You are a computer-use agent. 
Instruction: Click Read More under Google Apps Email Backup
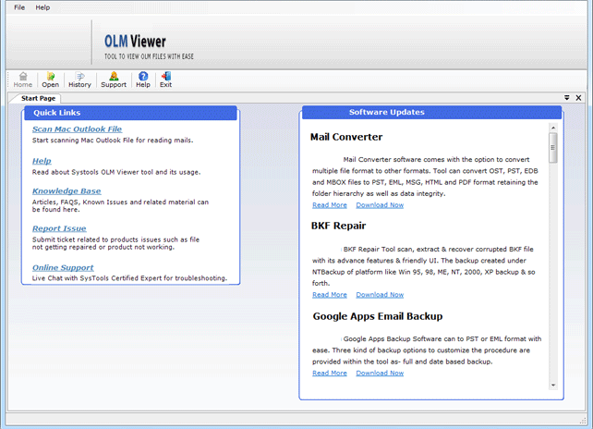tap(330, 373)
